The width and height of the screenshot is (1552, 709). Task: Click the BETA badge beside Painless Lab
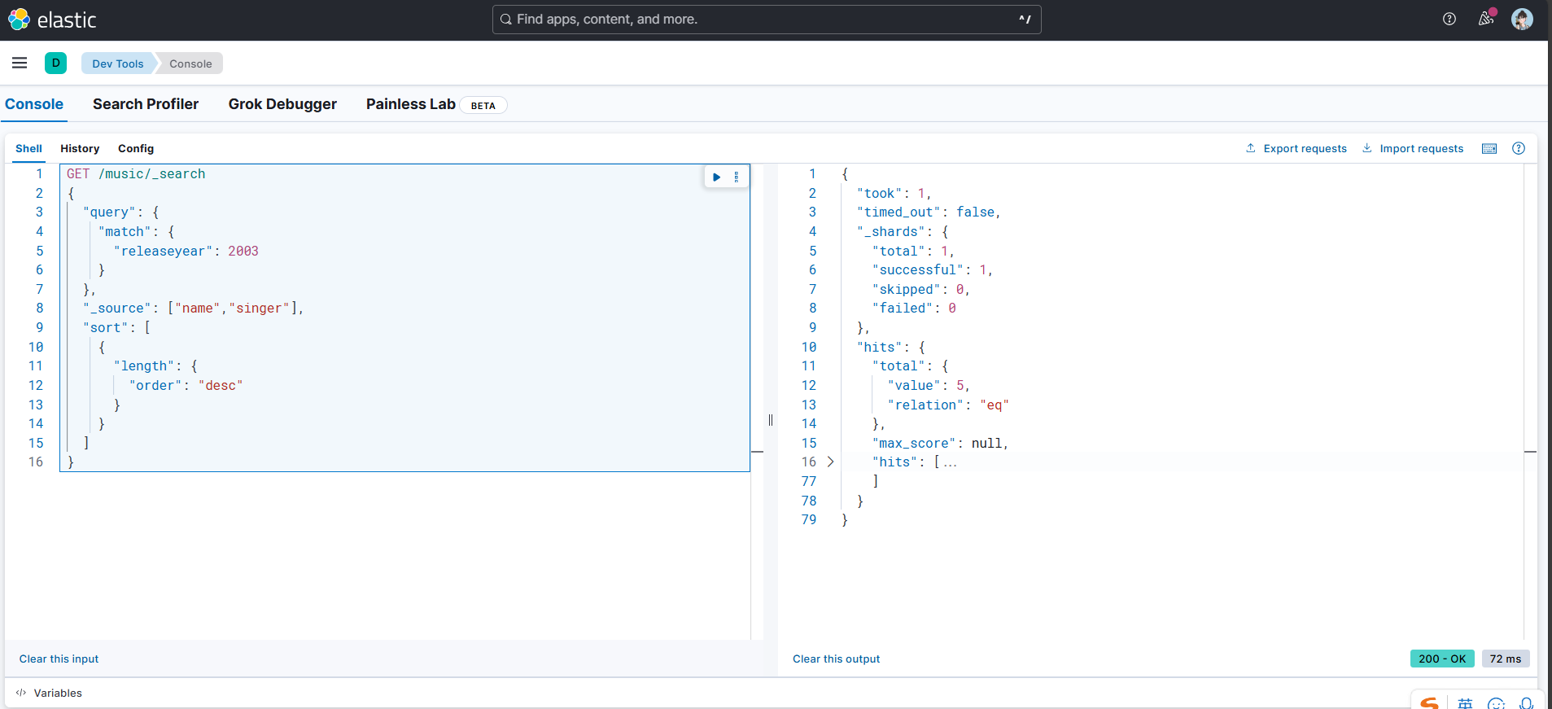pyautogui.click(x=483, y=105)
